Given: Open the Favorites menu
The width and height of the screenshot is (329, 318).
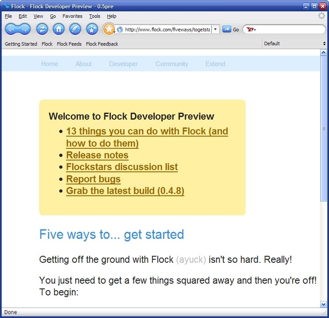Looking at the screenshot, I should (x=73, y=16).
